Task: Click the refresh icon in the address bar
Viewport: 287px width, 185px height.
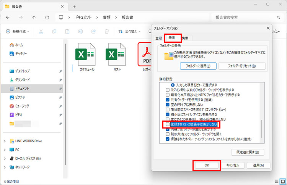Action: (x=47, y=18)
